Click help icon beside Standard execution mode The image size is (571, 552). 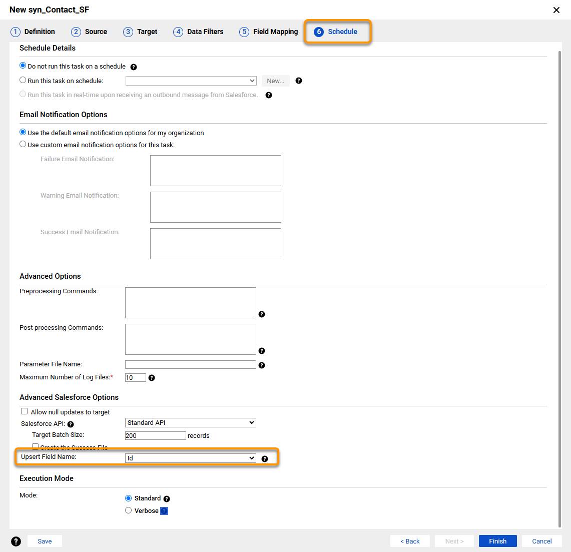(x=167, y=499)
